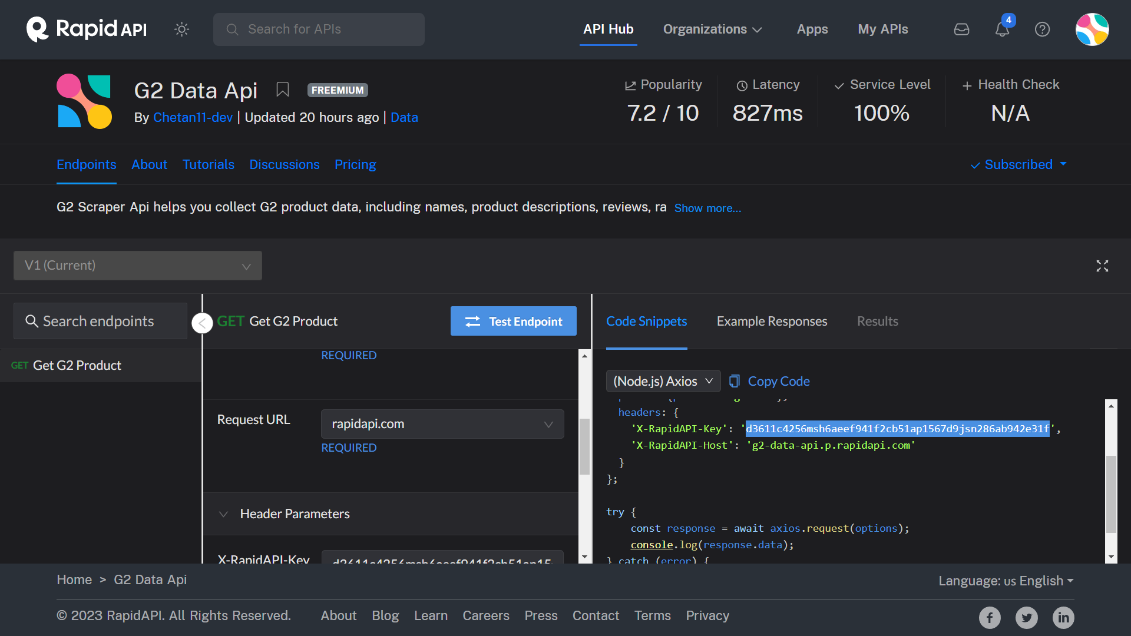
Task: Switch to the Pricing tab
Action: coord(355,164)
